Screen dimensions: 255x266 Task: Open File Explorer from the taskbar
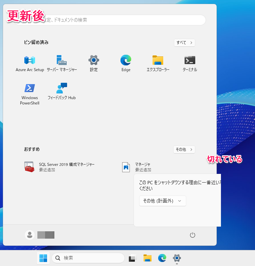click(147, 258)
